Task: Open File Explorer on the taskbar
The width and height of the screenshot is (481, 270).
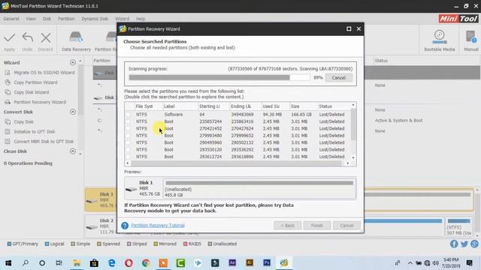Action: tap(77, 263)
